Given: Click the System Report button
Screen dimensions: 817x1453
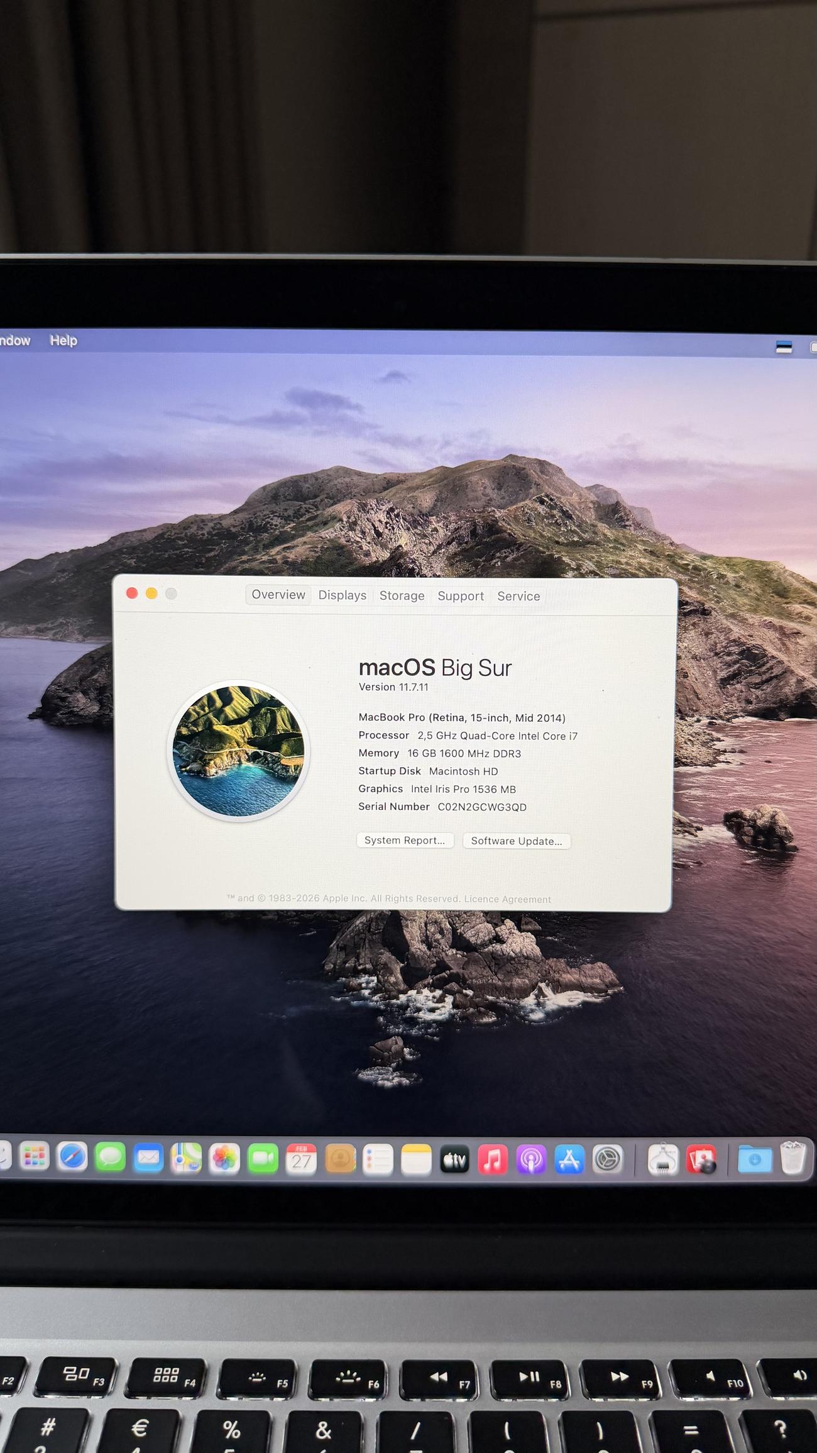Looking at the screenshot, I should 405,841.
